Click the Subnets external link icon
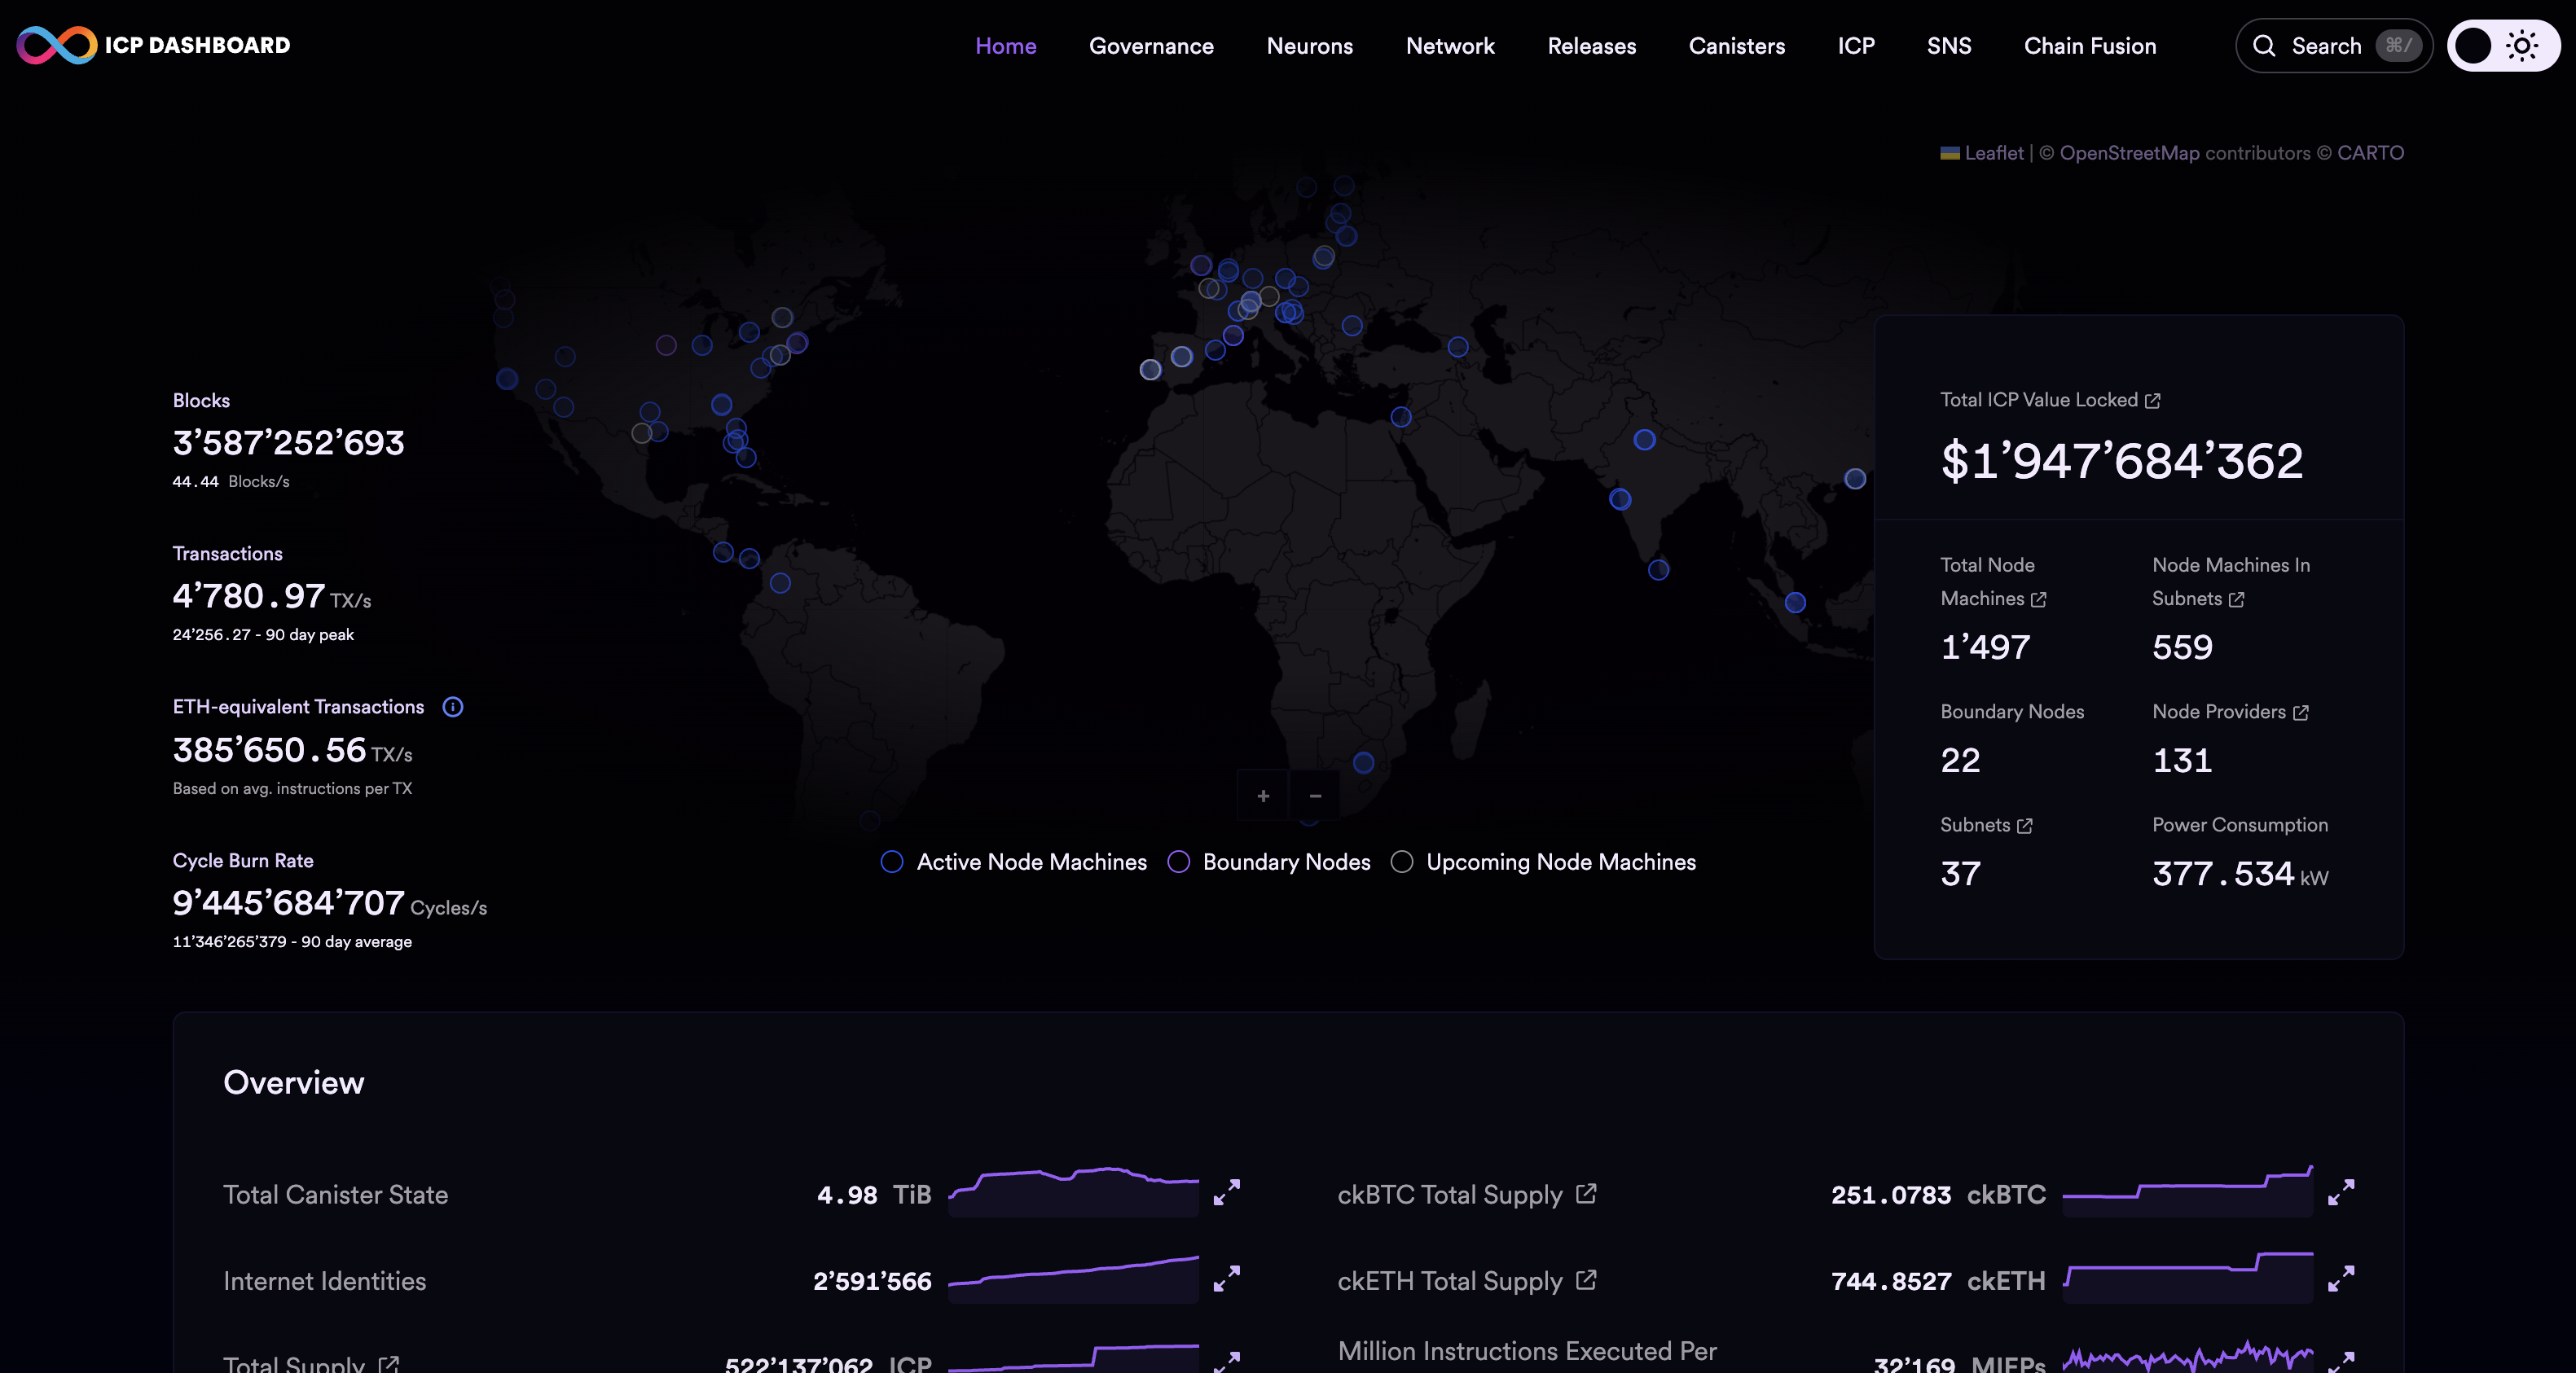 (2025, 826)
